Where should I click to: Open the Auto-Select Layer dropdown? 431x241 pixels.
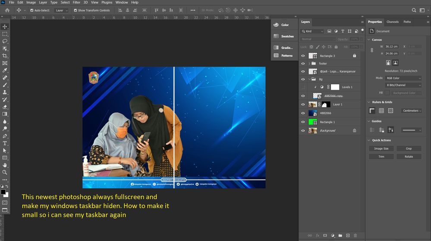coord(61,10)
